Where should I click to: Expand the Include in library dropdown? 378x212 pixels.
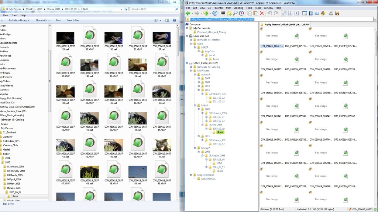click(x=19, y=20)
